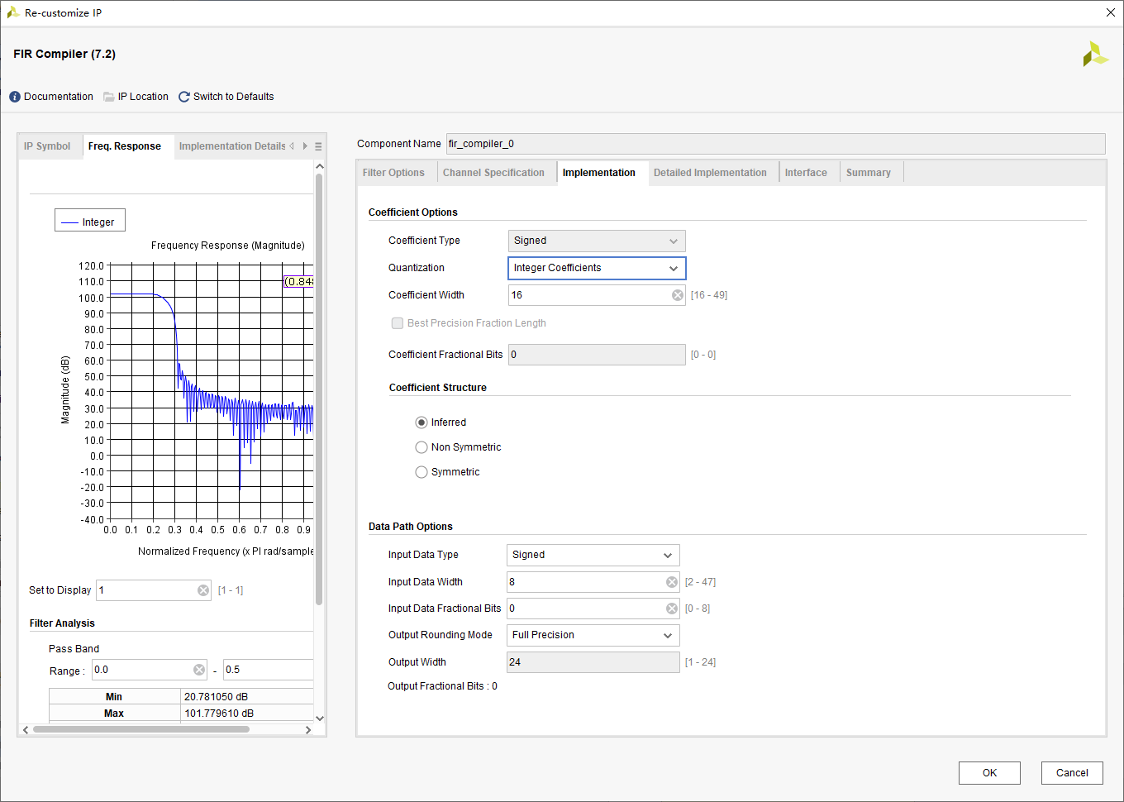Viewport: 1124px width, 802px height.
Task: Click the Coefficient Fractional Bits field
Action: pos(597,355)
